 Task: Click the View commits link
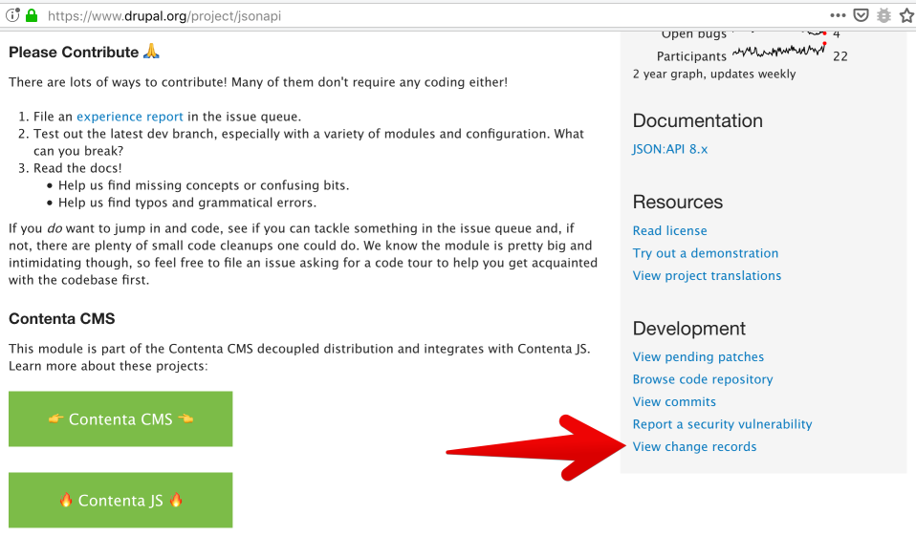pyautogui.click(x=674, y=401)
